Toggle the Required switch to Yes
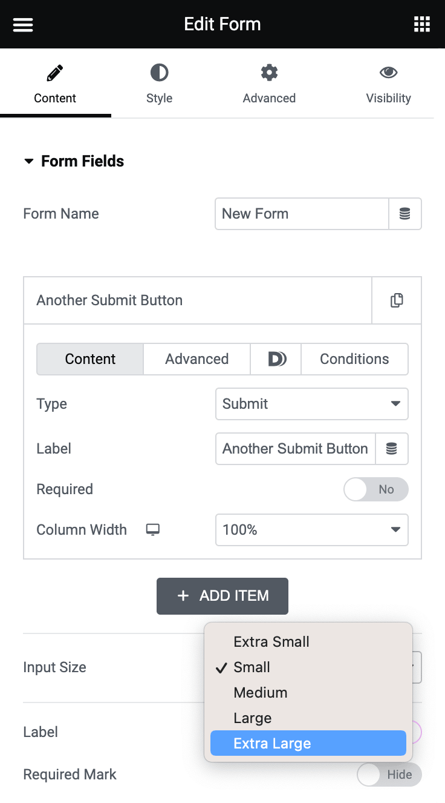The width and height of the screenshot is (445, 803). click(375, 489)
